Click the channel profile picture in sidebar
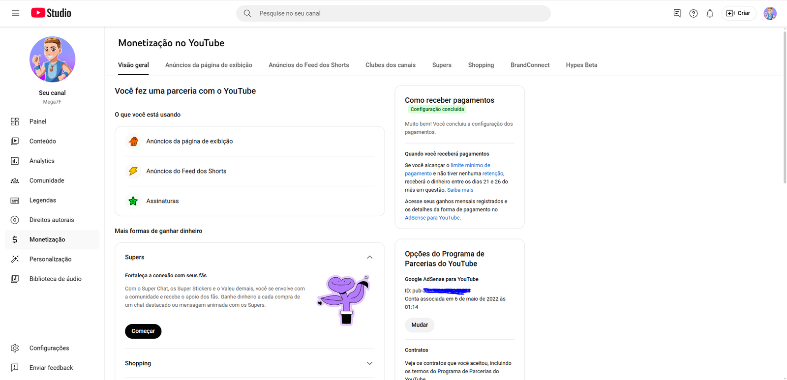 click(52, 59)
